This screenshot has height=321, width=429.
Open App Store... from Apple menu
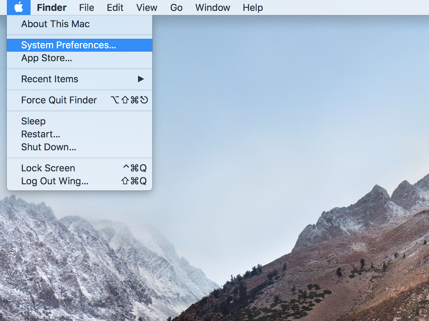(80, 58)
